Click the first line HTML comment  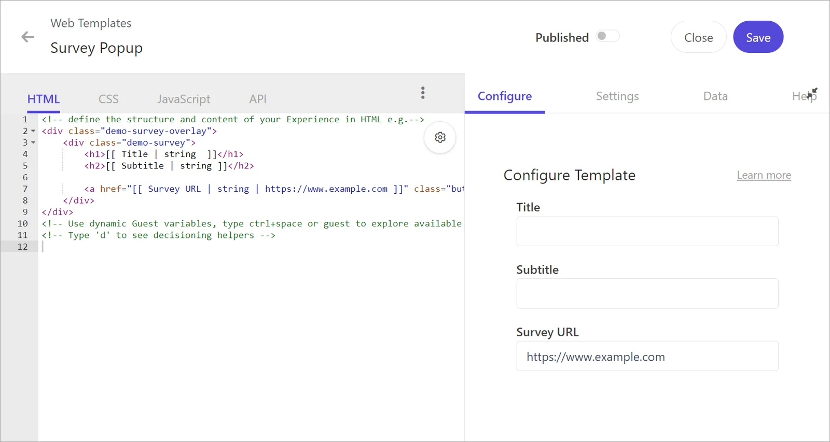[233, 119]
